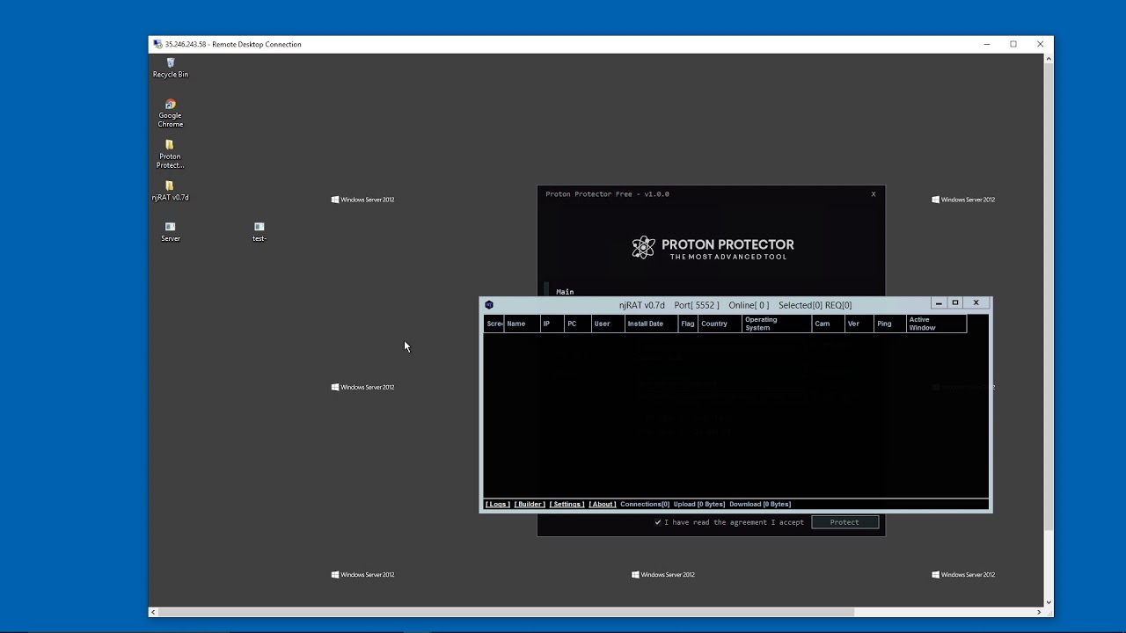The height and width of the screenshot is (633, 1126).
Task: Click the njRAT window title bar icon
Action: click(489, 305)
